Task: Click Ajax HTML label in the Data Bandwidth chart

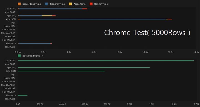Action: click(x=11, y=61)
